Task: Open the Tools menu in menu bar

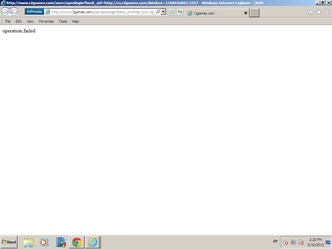Action: pos(63,21)
